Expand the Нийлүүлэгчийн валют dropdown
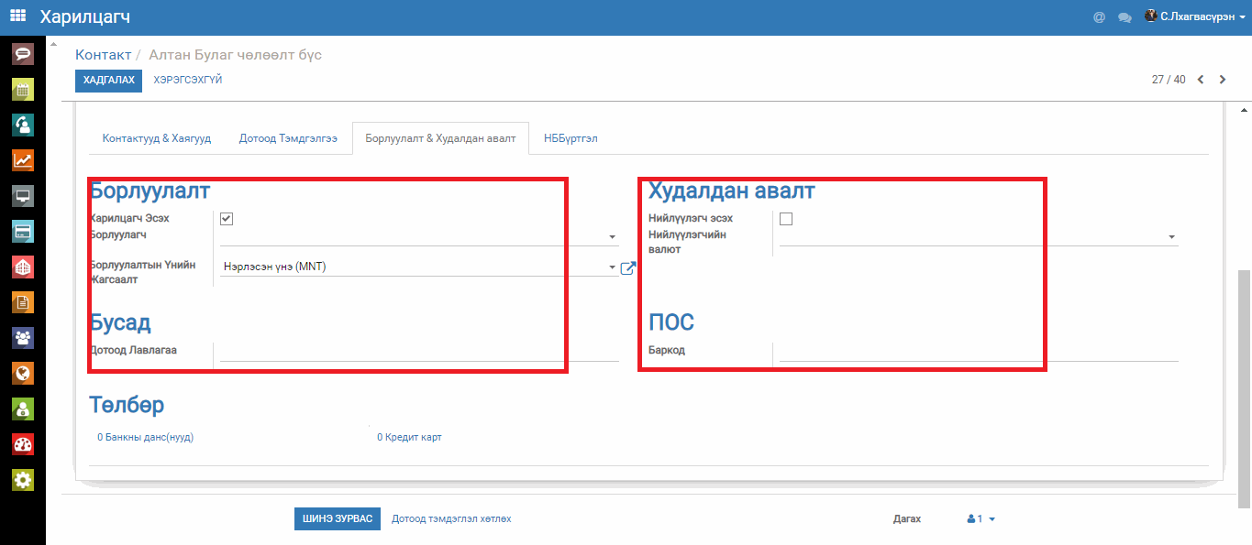The image size is (1252, 545). [1171, 237]
